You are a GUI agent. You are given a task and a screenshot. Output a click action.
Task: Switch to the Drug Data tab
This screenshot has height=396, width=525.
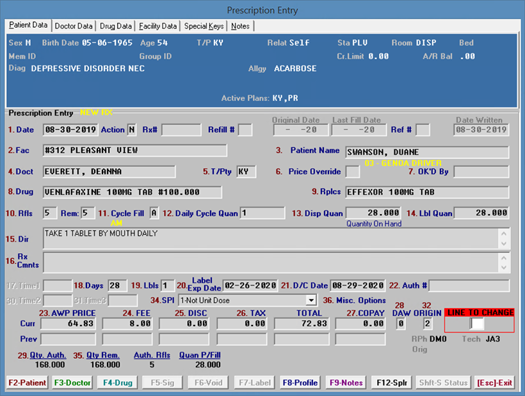[116, 26]
